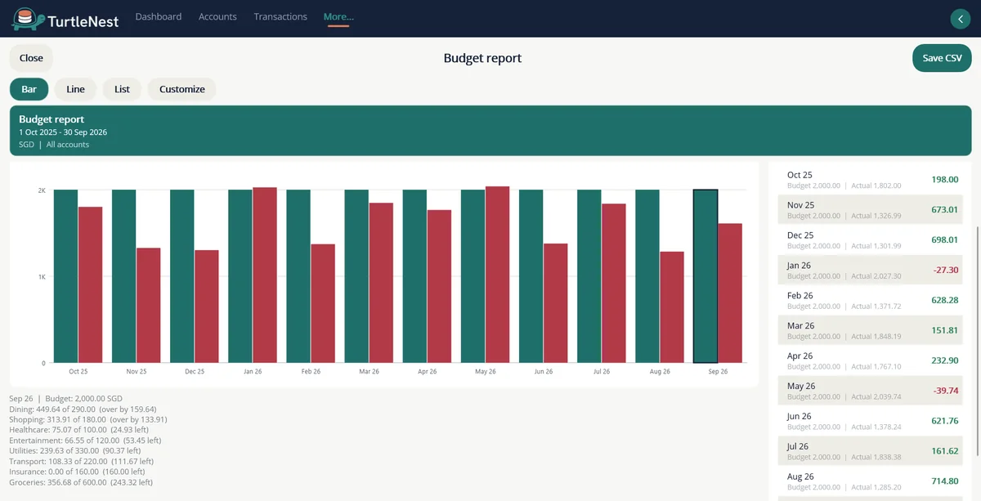
Task: Click the date range 1 Oct 2025 - 30 Sep 2026
Action: [63, 132]
